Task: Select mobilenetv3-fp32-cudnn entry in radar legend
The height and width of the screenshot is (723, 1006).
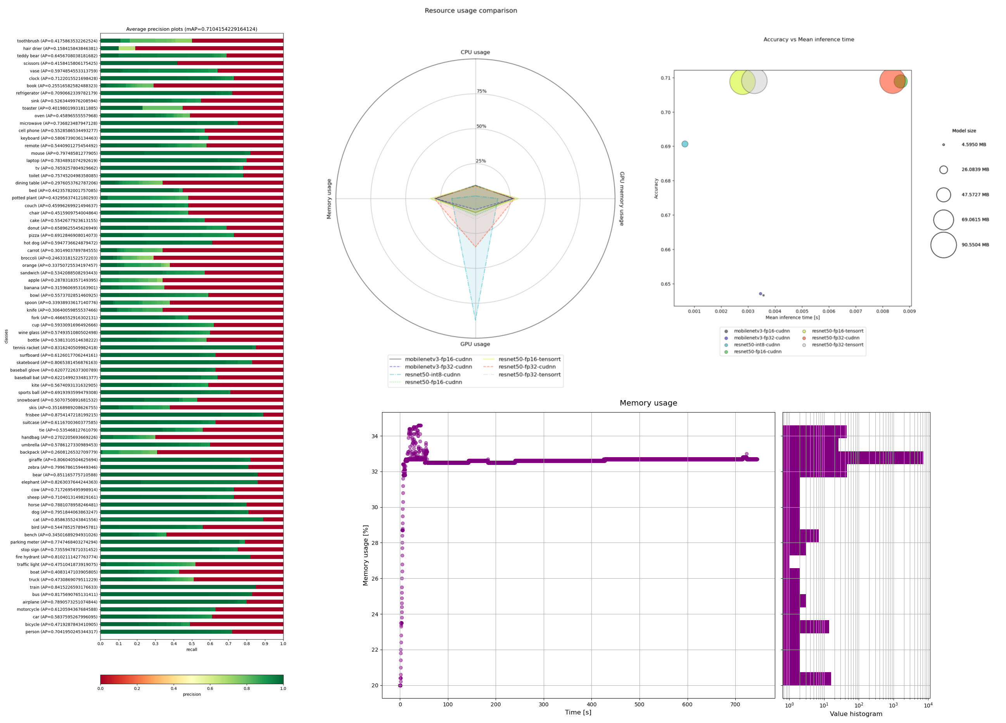Action: [438, 367]
